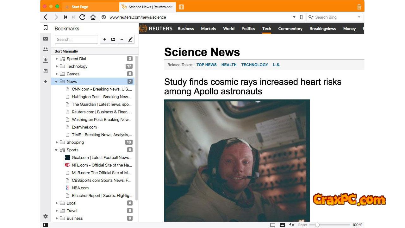
Task: Click the page zoom slider
Action: tap(317, 225)
